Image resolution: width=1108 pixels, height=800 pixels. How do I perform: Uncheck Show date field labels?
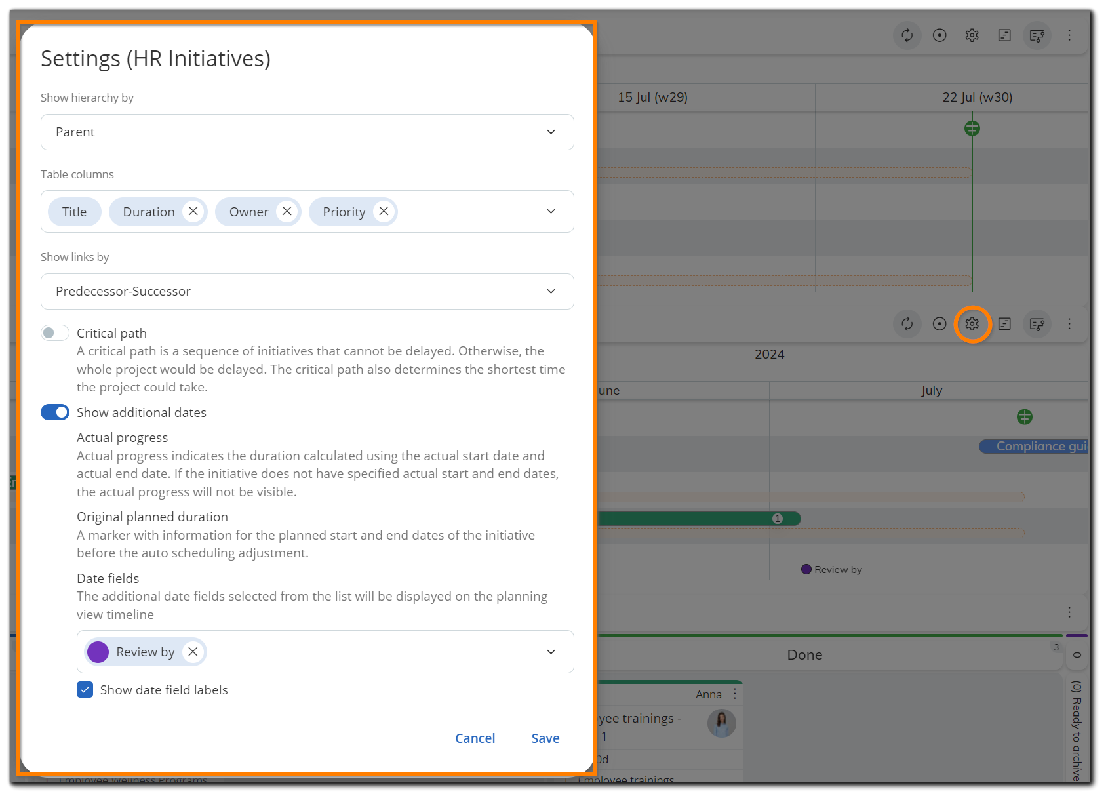pos(85,690)
